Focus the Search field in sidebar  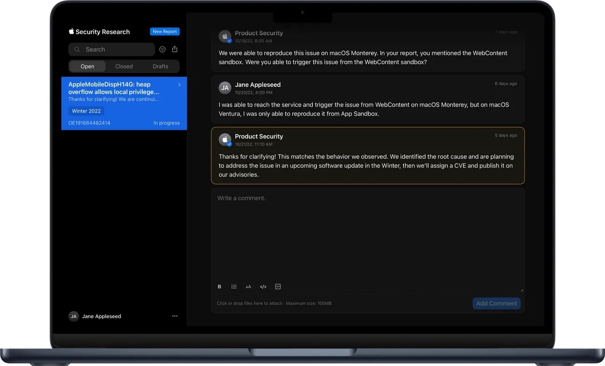point(112,49)
